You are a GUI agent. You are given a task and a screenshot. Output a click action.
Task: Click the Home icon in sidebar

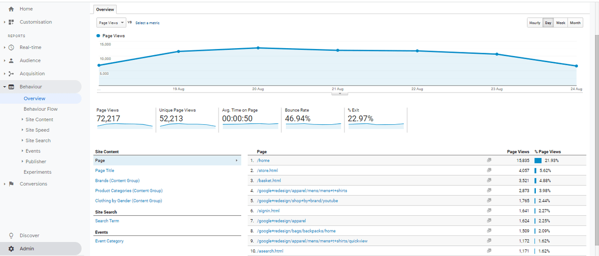click(x=11, y=9)
